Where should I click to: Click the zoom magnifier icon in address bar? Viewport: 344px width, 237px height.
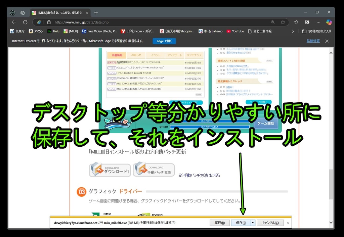click(x=273, y=22)
